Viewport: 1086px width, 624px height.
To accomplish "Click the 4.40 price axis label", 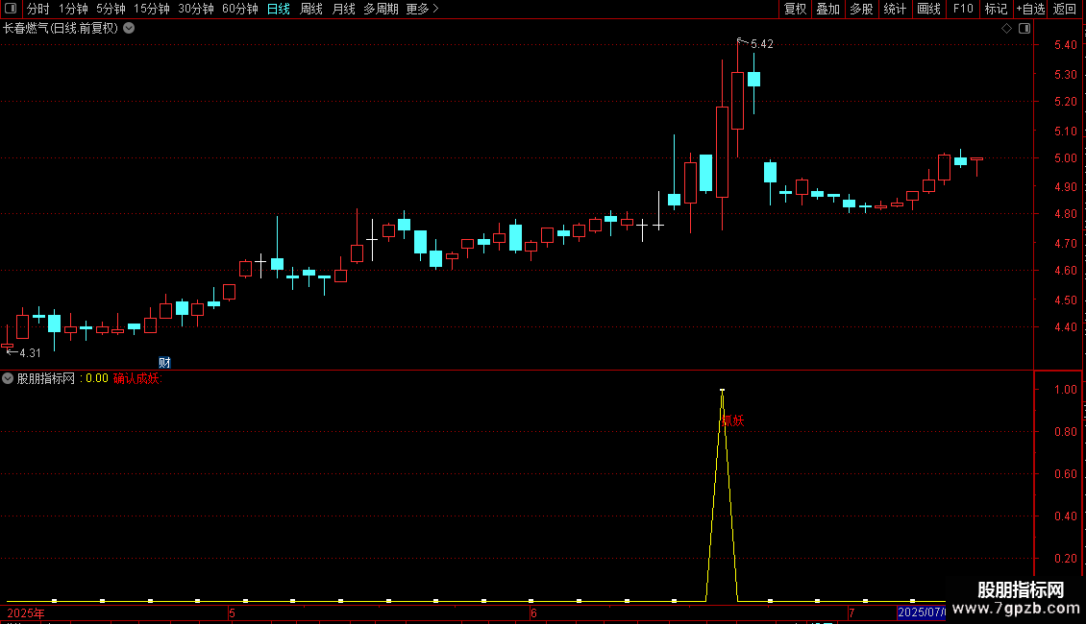I will click(x=1065, y=327).
